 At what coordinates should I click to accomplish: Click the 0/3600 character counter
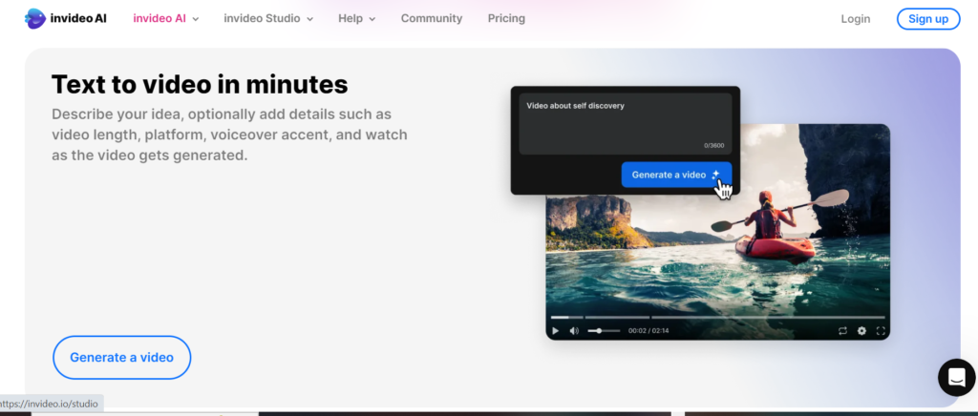click(x=714, y=145)
